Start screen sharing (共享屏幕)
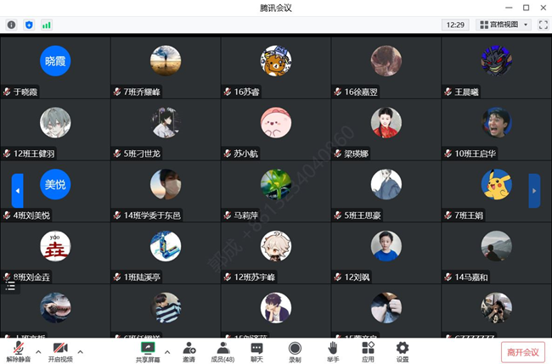This screenshot has height=364, width=552. pos(148,352)
